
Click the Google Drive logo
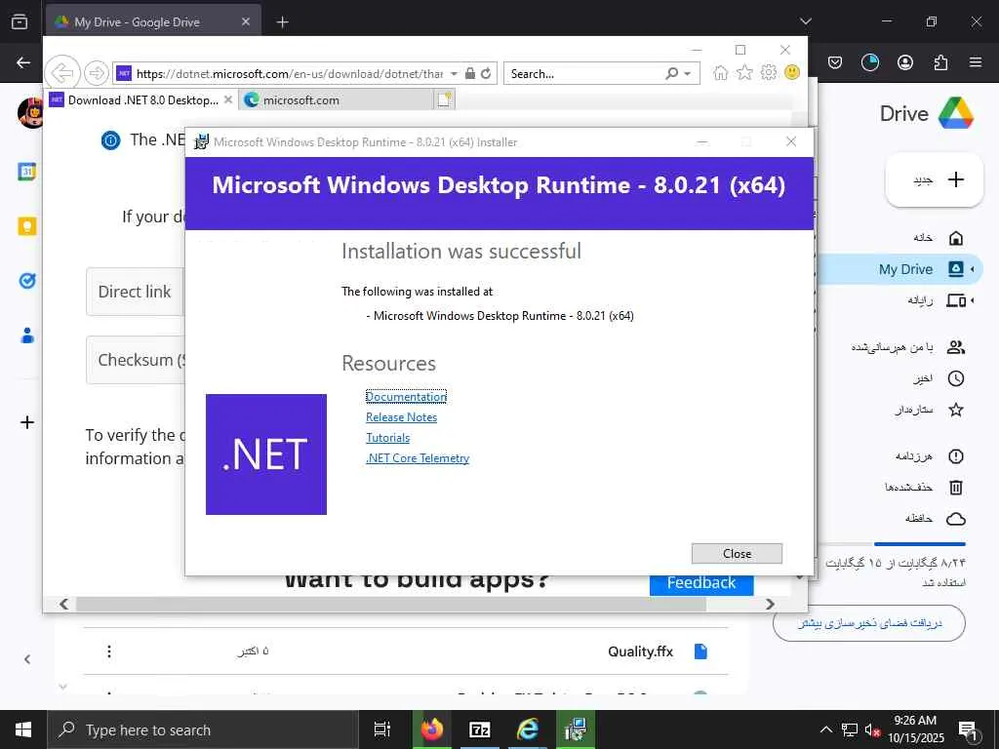point(956,113)
